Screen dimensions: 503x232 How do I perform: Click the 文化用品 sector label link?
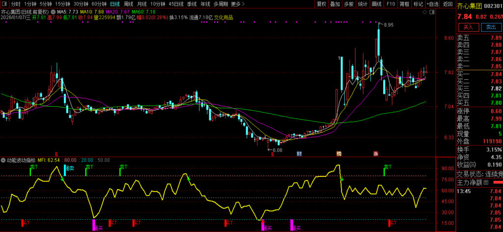[x=223, y=17]
